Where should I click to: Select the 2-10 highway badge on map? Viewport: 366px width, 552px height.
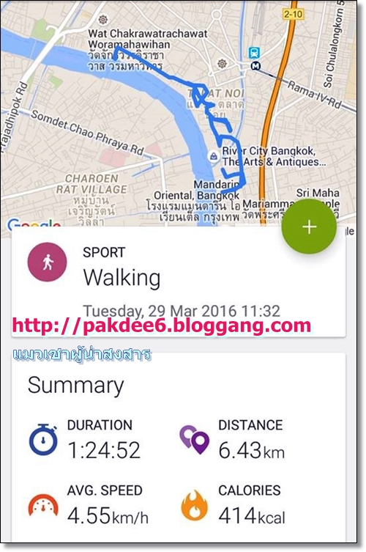point(293,14)
